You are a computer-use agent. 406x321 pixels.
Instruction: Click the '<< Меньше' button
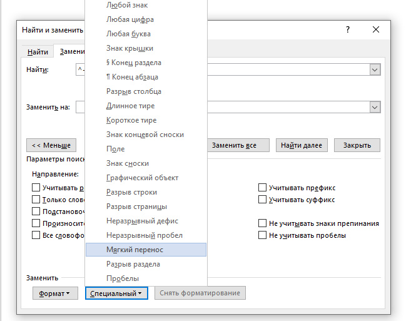coord(51,145)
